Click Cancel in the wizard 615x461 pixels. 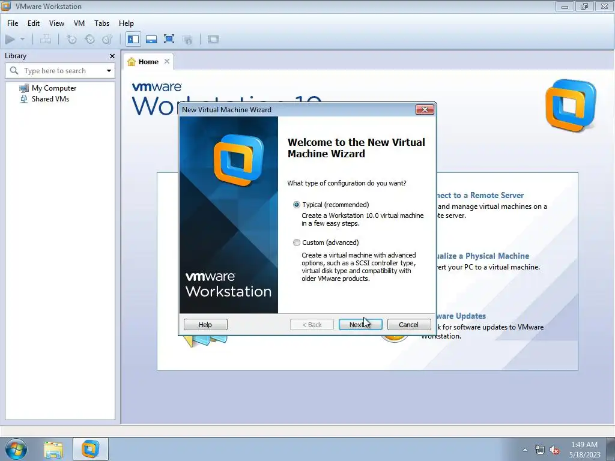pyautogui.click(x=408, y=325)
